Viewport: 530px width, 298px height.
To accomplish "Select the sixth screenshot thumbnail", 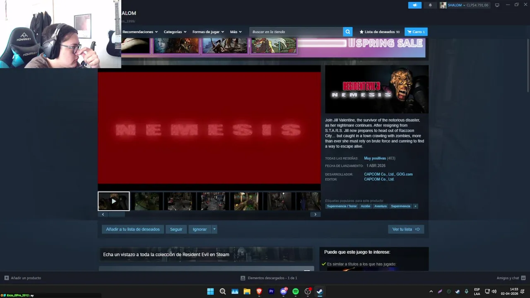I will pyautogui.click(x=279, y=201).
